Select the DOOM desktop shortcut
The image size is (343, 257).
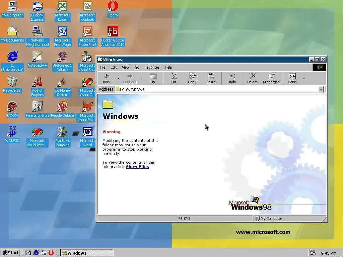(x=12, y=110)
